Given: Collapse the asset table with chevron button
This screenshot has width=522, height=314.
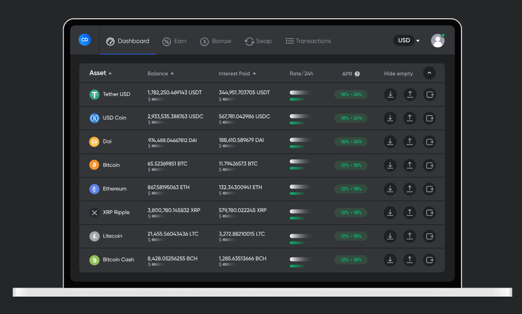Looking at the screenshot, I should [430, 73].
